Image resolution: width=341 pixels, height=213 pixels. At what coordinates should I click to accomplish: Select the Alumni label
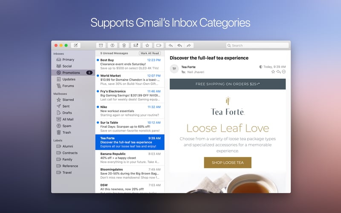(73, 146)
